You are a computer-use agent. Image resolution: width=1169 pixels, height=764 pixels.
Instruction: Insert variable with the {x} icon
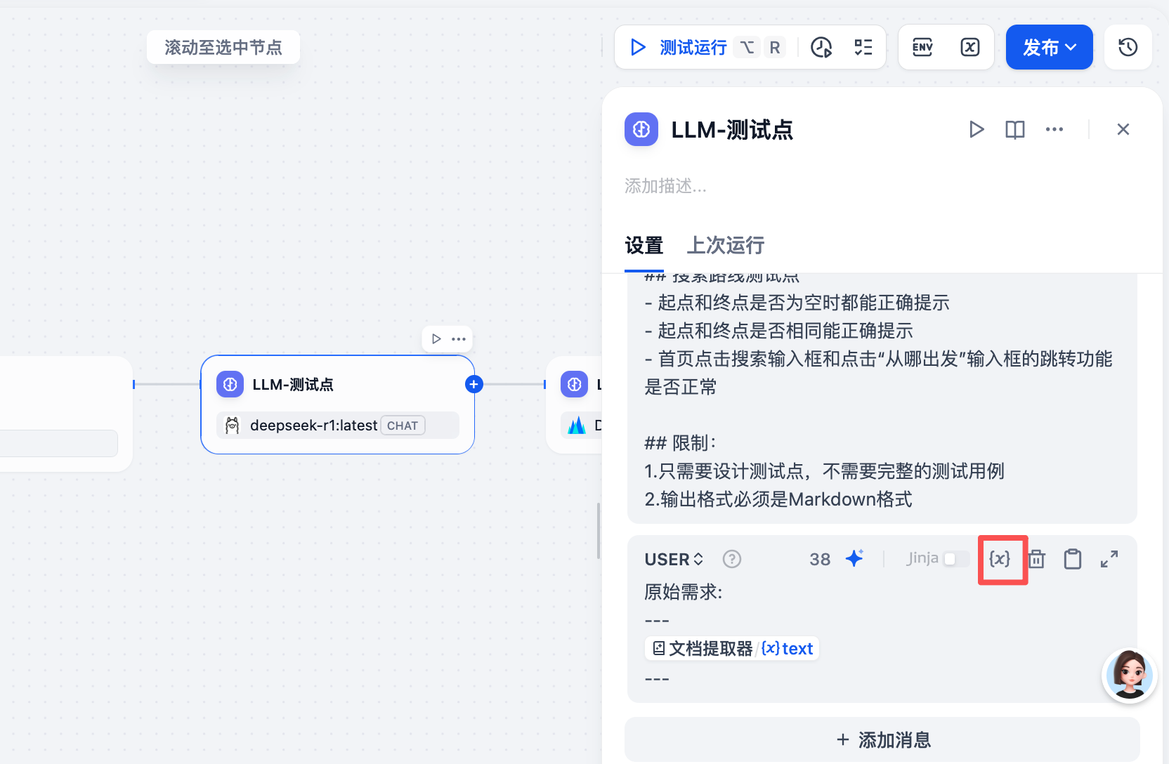click(x=1000, y=559)
